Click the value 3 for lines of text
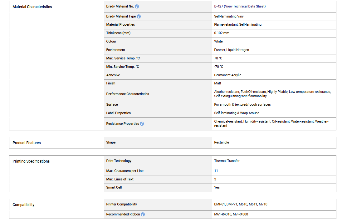This screenshot has height=222, width=342. coord(215,179)
